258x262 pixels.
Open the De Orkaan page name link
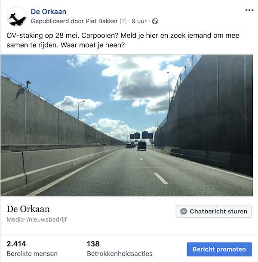[49, 12]
